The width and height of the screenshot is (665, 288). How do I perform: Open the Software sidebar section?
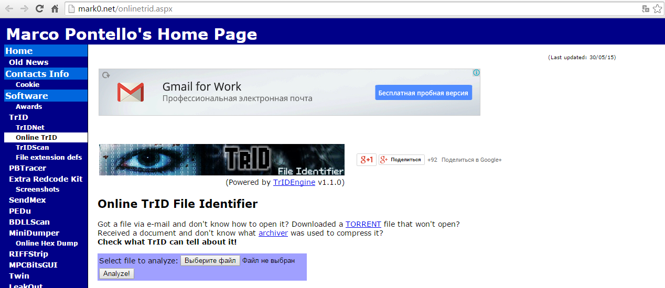click(x=46, y=96)
